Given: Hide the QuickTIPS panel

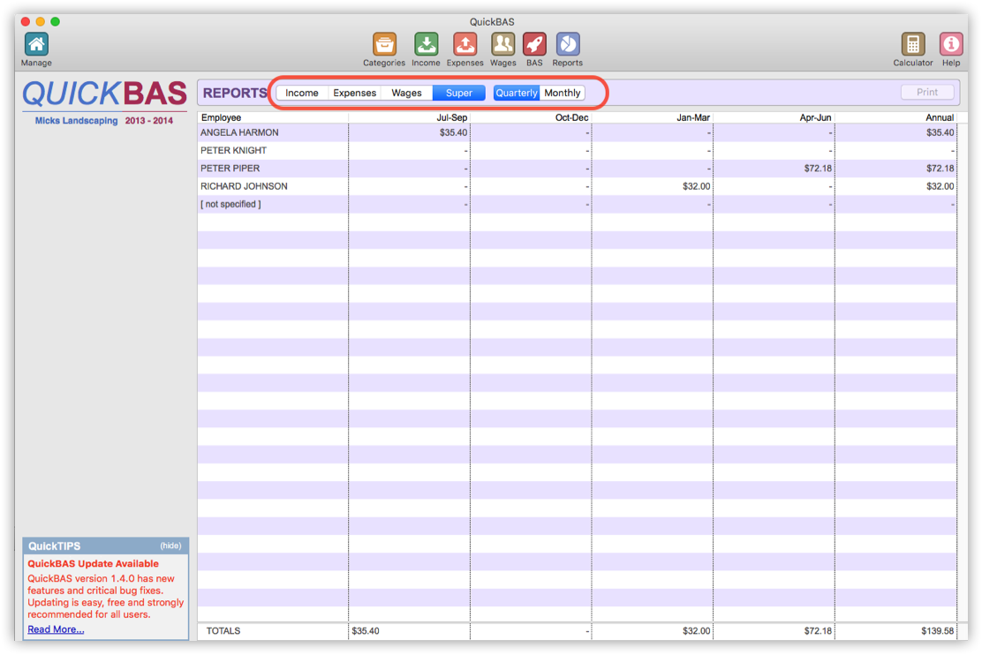Looking at the screenshot, I should click(x=170, y=546).
